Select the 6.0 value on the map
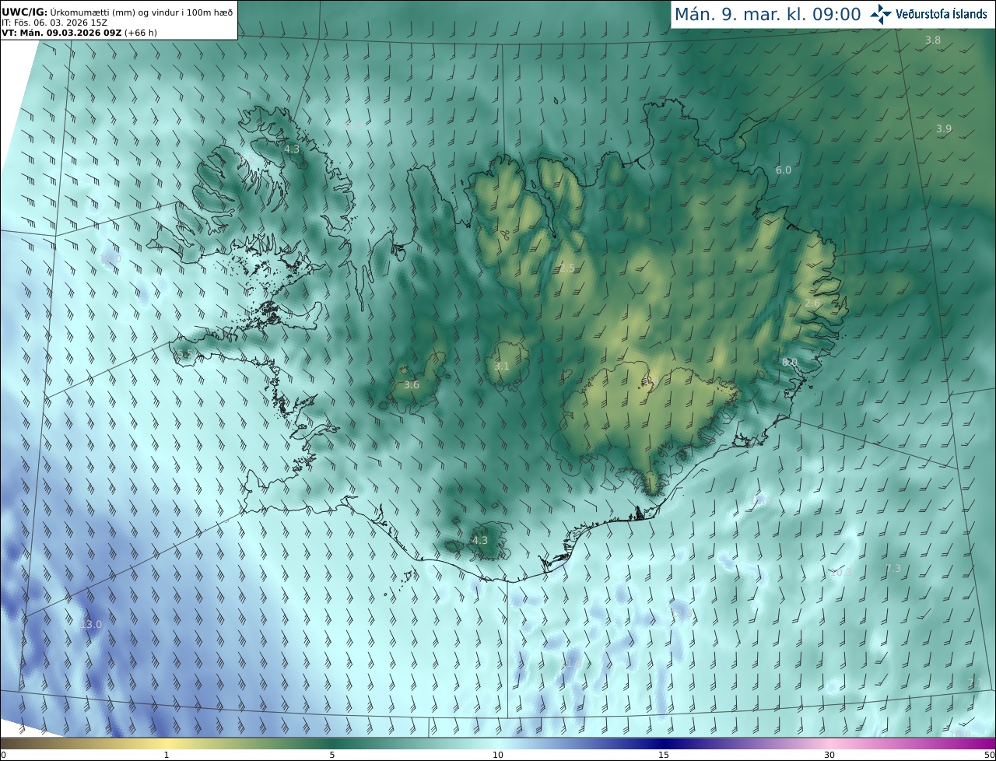Viewport: 996px width, 761px height. 784,170
